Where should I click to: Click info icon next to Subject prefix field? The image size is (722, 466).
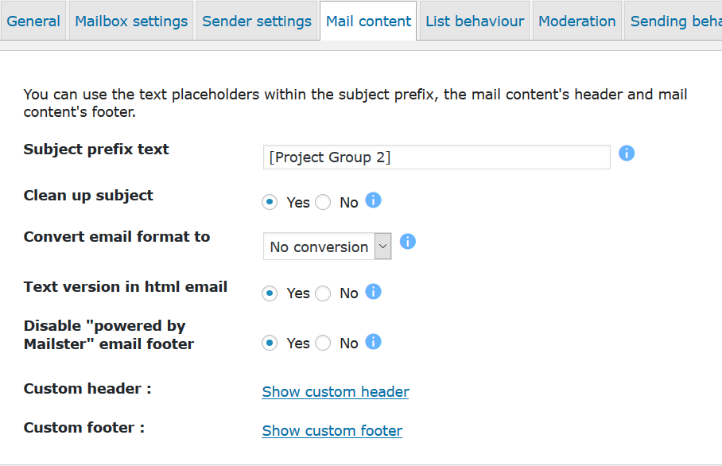tap(627, 153)
